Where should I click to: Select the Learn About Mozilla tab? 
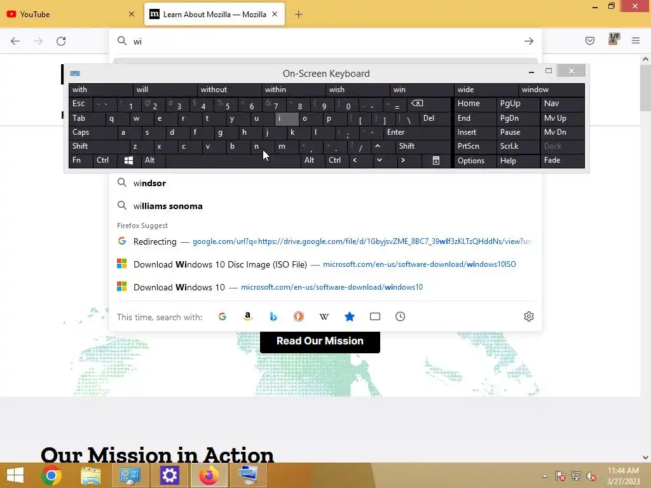pos(215,14)
